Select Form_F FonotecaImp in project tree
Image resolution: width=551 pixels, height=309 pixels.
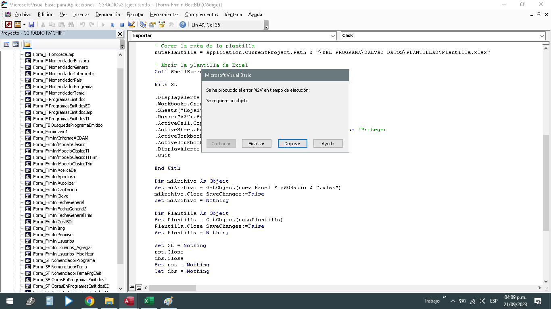[54, 54]
